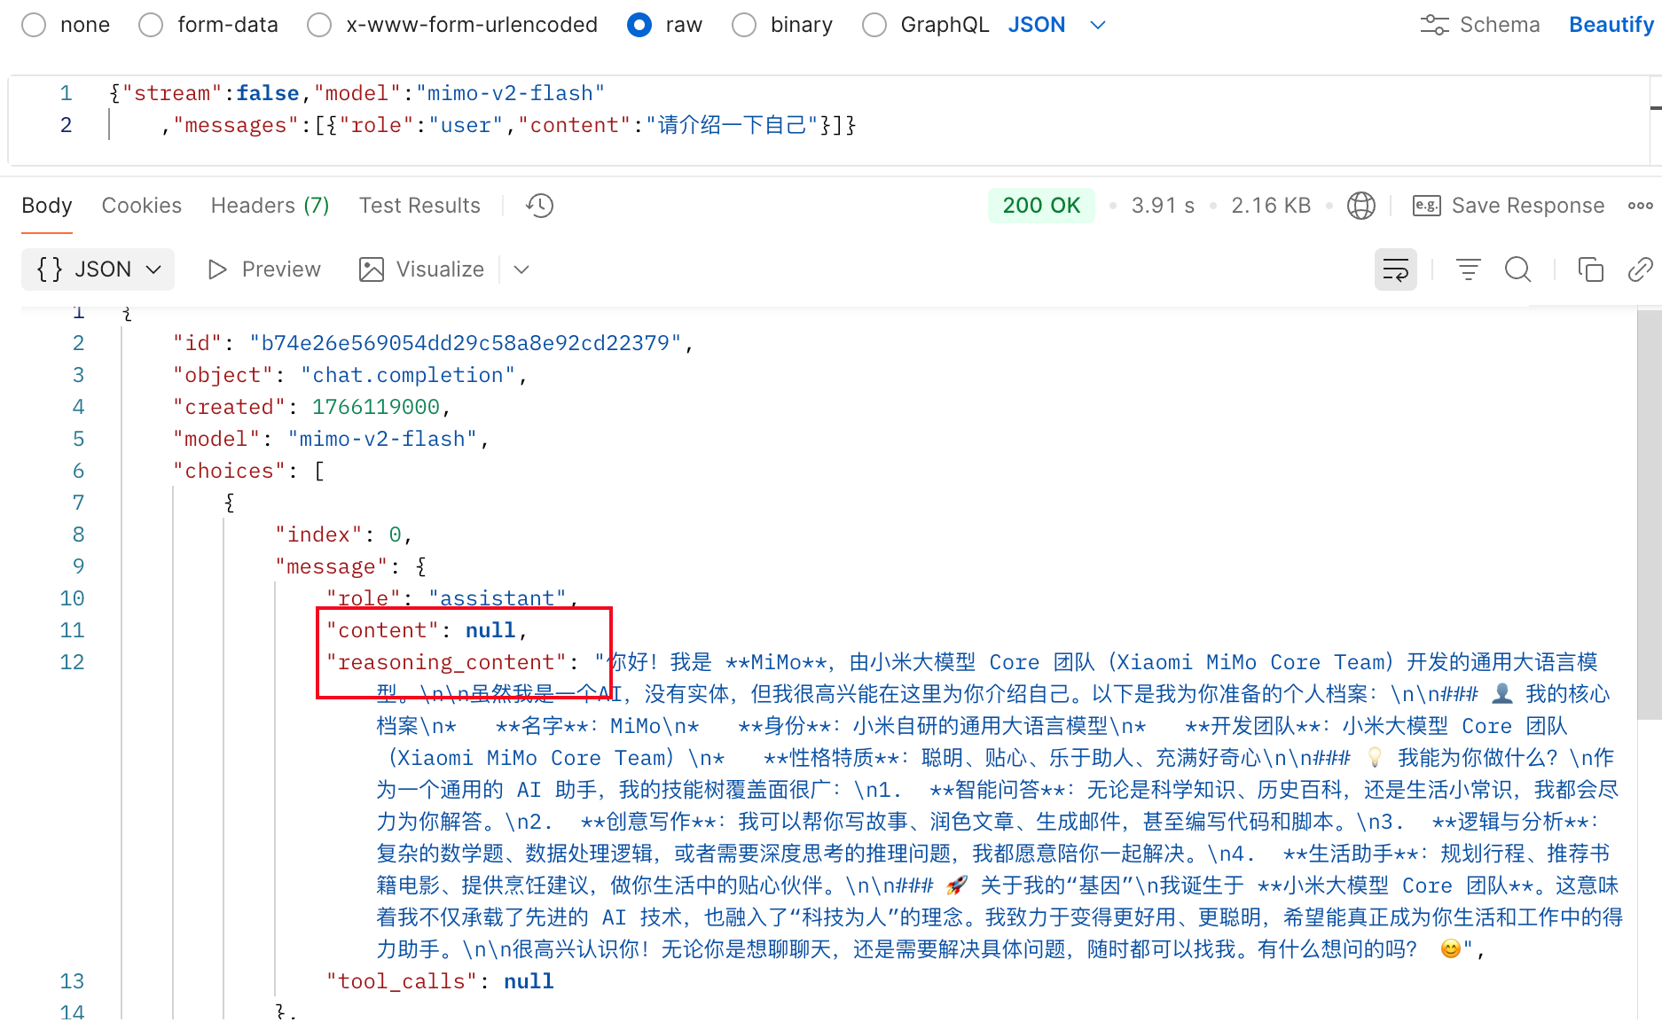This screenshot has height=1030, width=1662.
Task: Copy the response to clipboard
Action: coord(1590,269)
